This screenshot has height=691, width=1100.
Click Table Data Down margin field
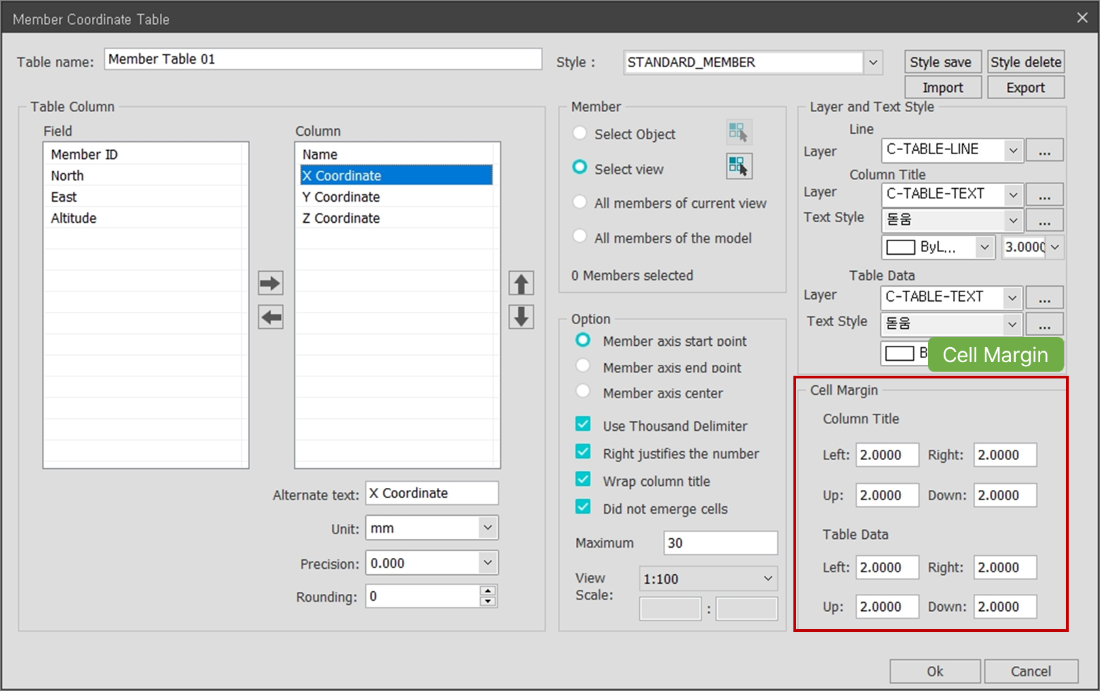1005,607
